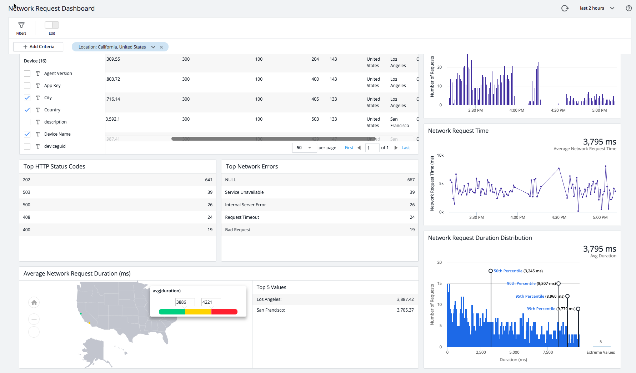Check the App Key field

click(x=27, y=86)
